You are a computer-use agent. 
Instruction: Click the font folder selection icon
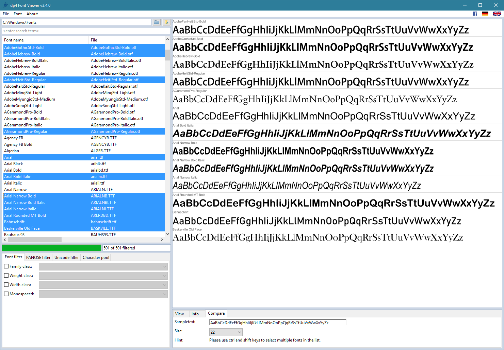pos(166,22)
